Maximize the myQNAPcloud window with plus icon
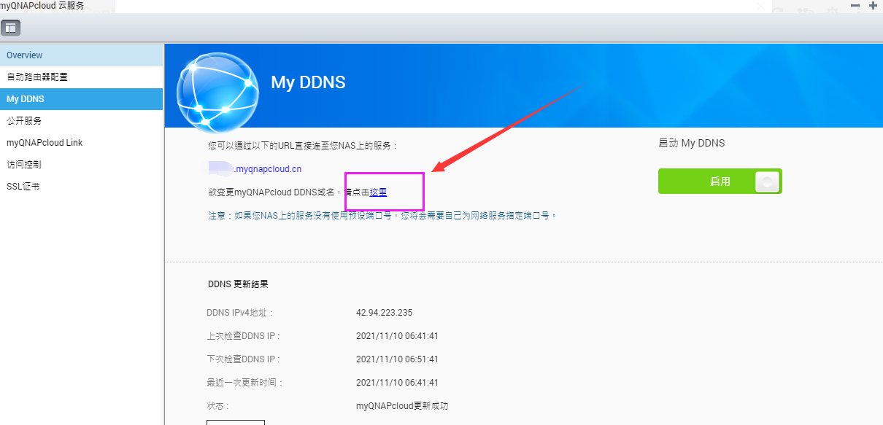The height and width of the screenshot is (425, 883). [873, 4]
